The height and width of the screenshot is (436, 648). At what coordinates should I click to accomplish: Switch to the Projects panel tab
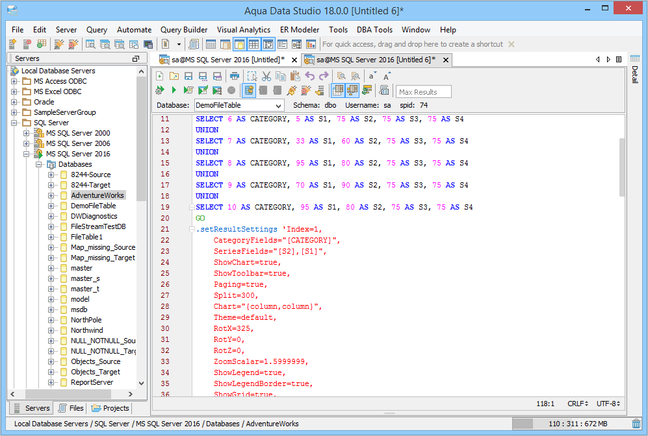110,408
